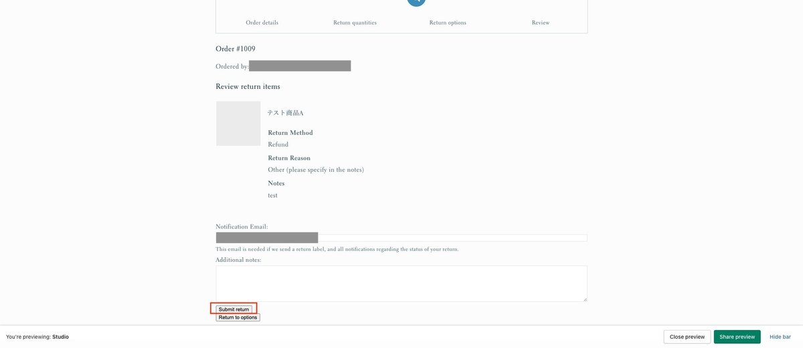Select the Review step
The image size is (803, 348).
(x=541, y=22)
